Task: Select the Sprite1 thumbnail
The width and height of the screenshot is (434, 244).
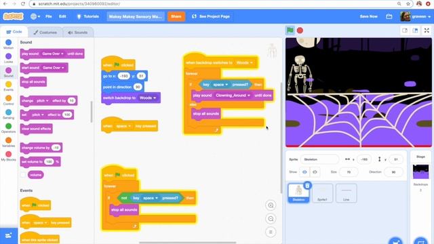Action: click(x=322, y=193)
